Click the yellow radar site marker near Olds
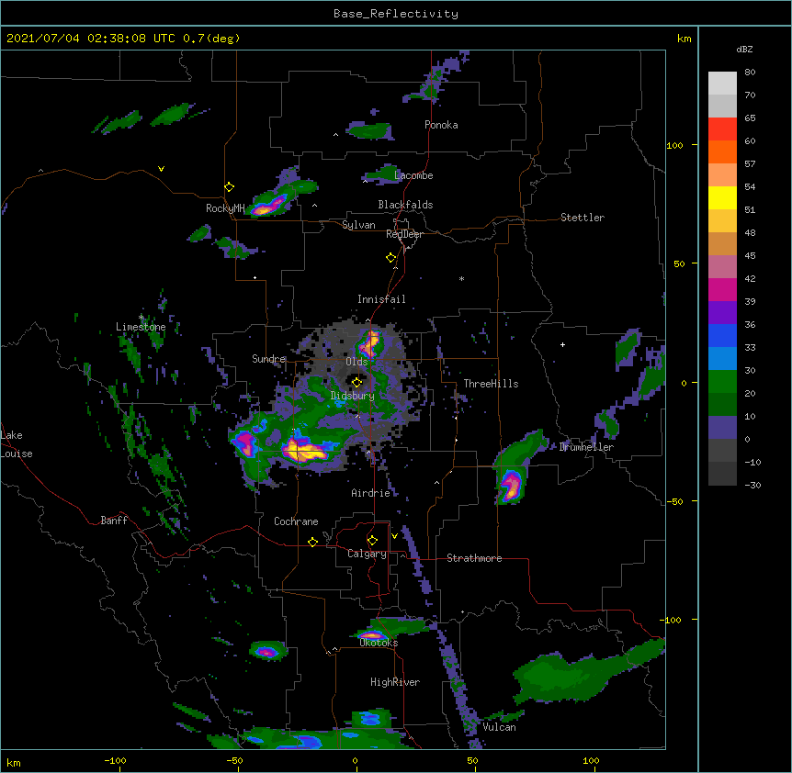Screen dimensions: 792x773 356,382
